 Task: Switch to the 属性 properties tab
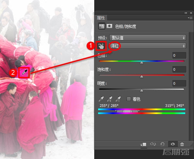101,18
